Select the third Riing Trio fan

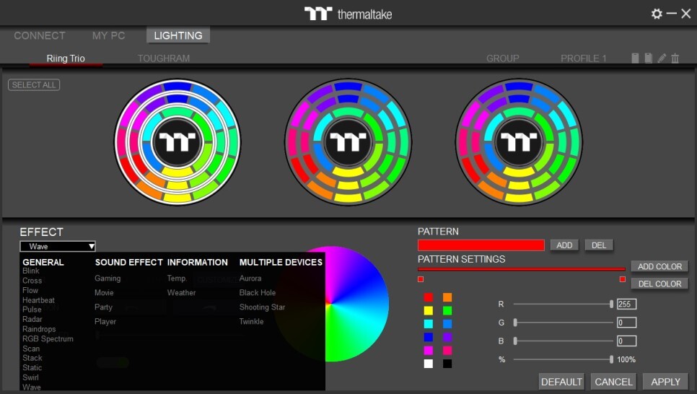(519, 142)
